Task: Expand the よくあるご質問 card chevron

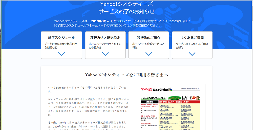Action: click(192, 54)
